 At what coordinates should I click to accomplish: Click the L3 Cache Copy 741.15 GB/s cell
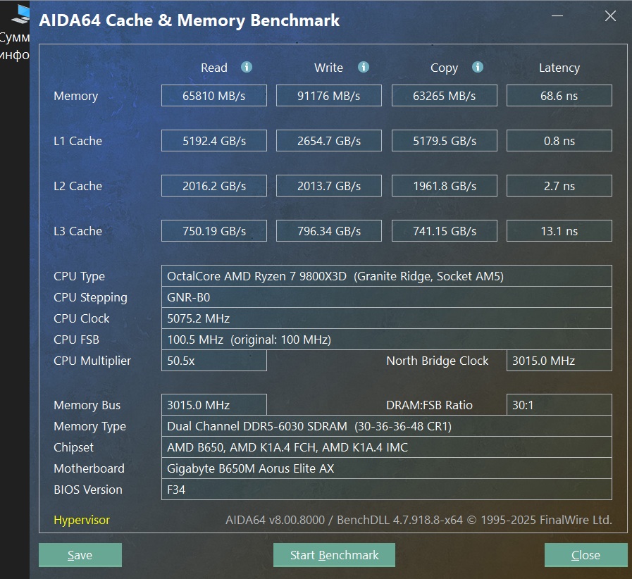444,231
